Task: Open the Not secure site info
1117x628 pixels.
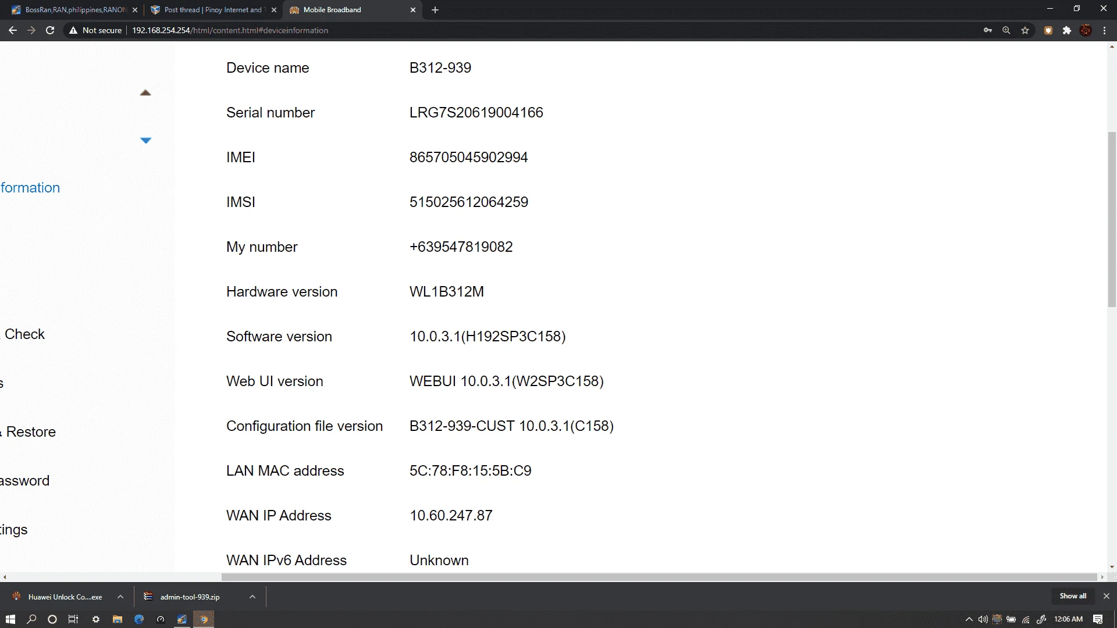Action: click(95, 30)
